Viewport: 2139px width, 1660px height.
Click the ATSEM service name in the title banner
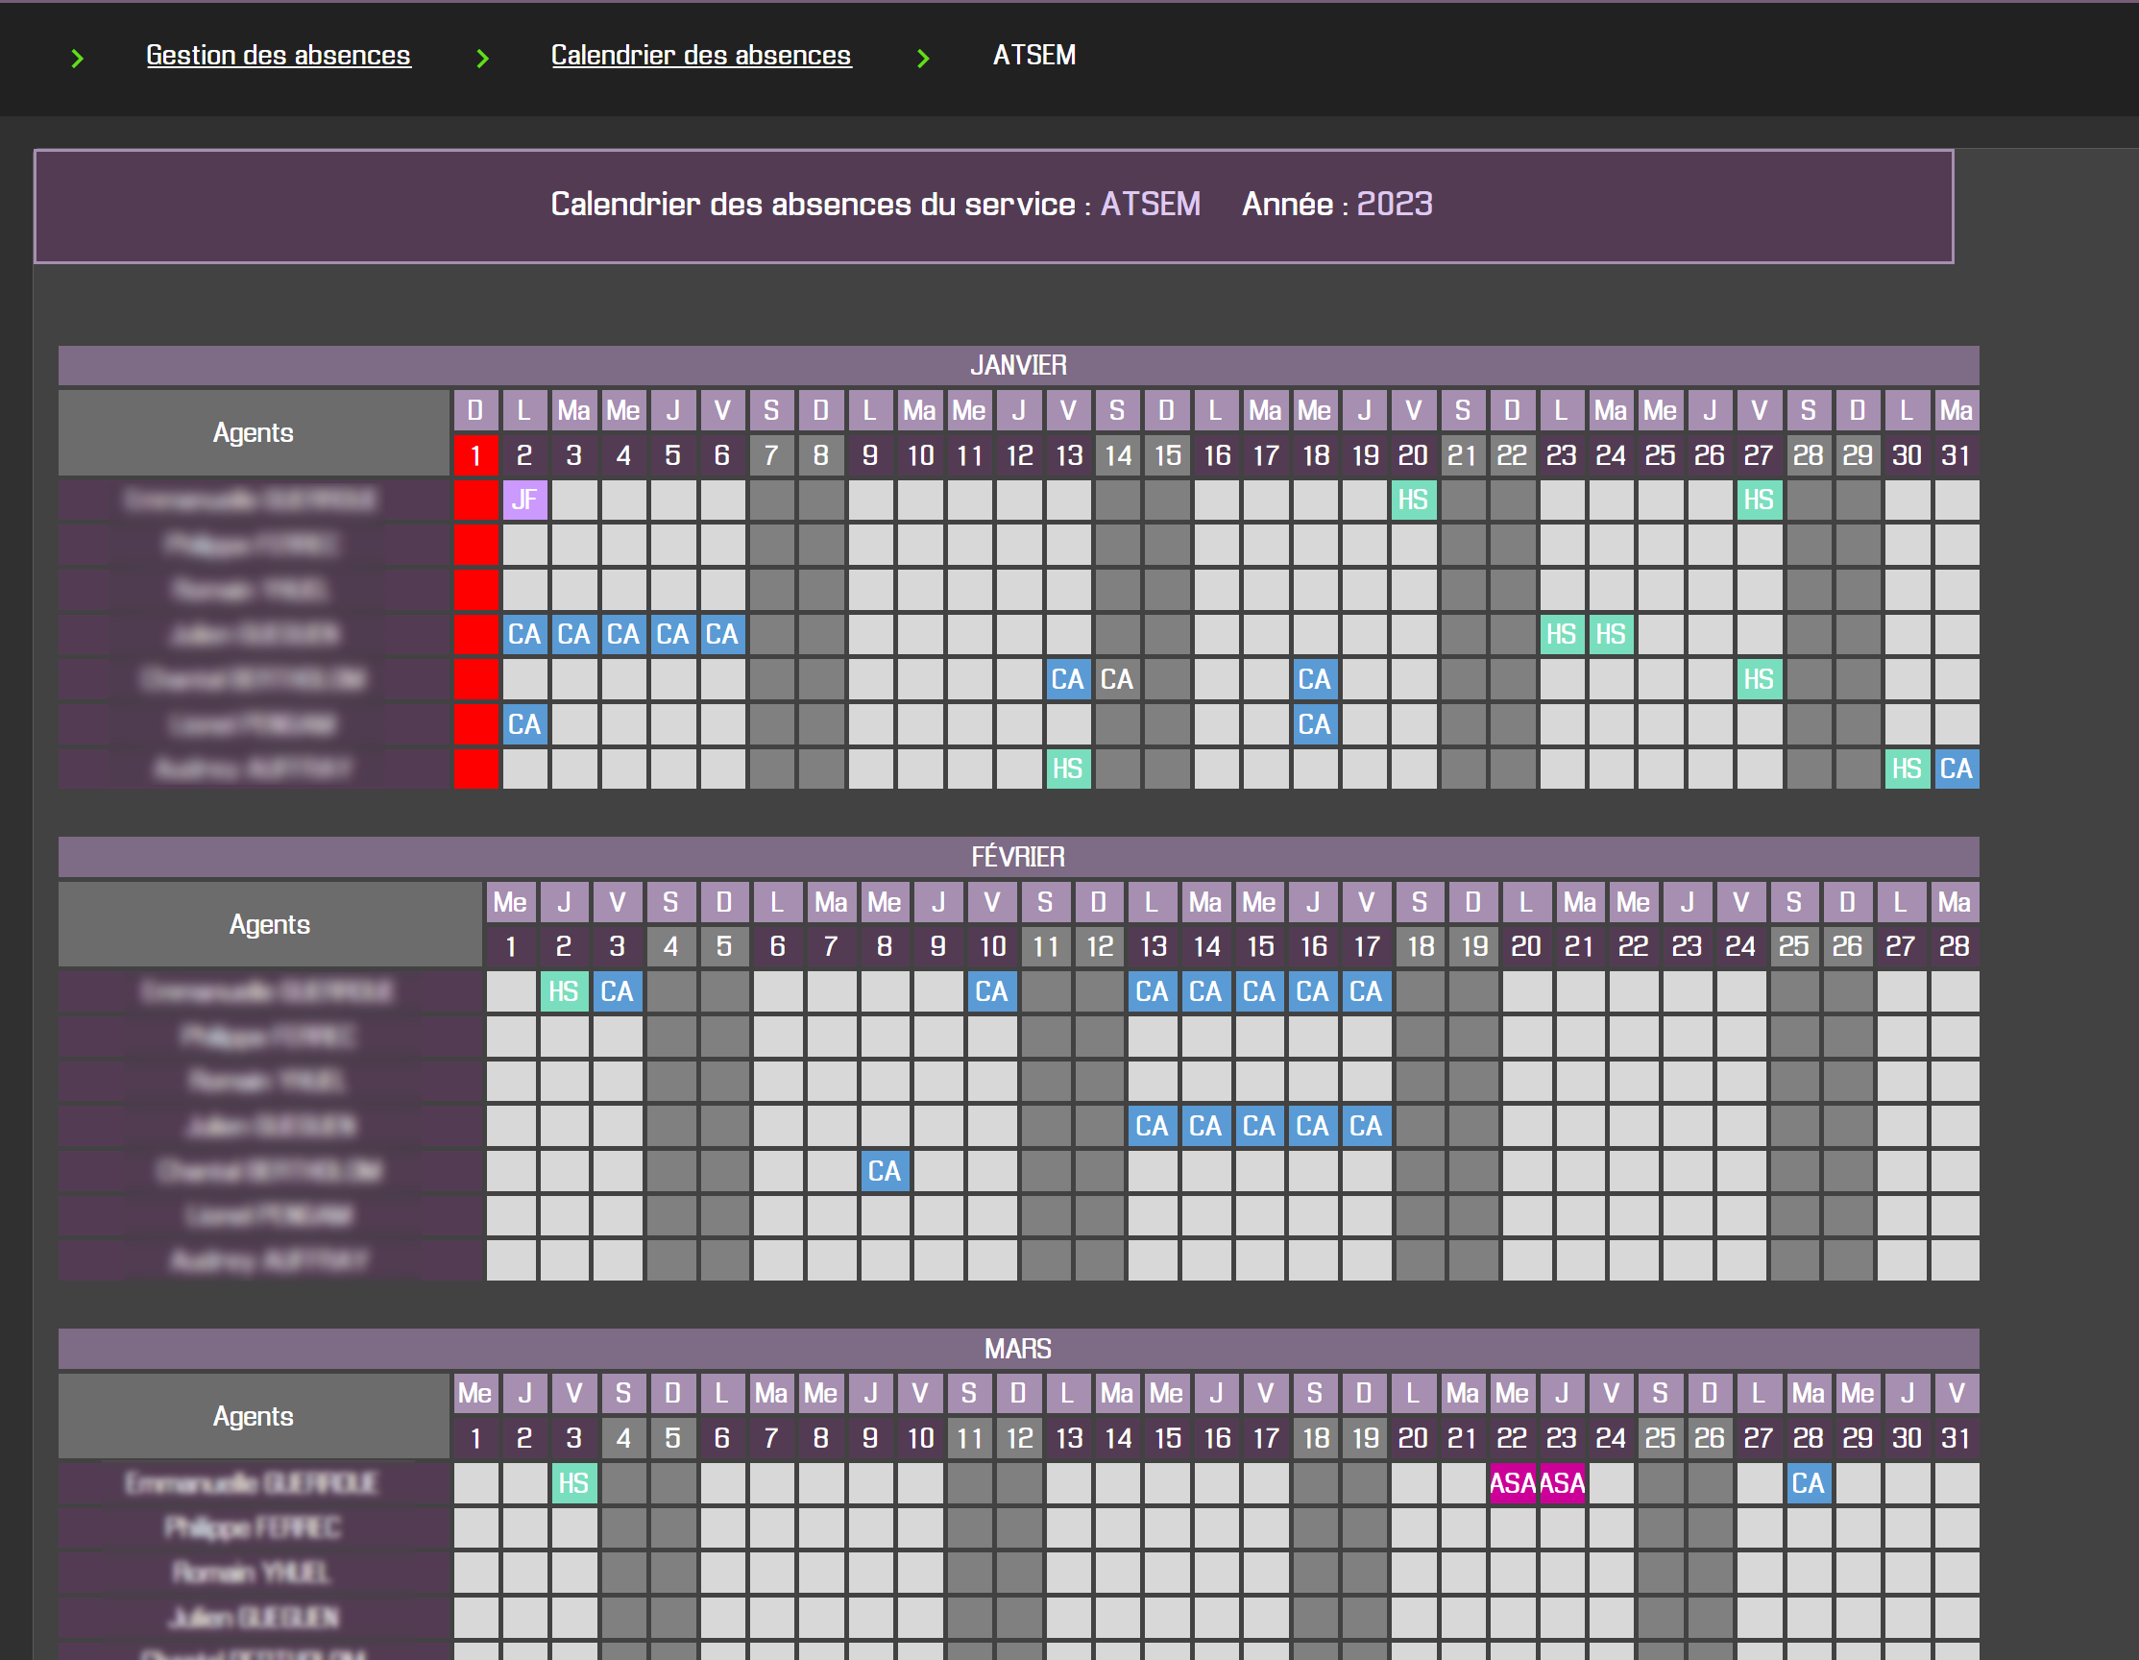(x=1150, y=204)
